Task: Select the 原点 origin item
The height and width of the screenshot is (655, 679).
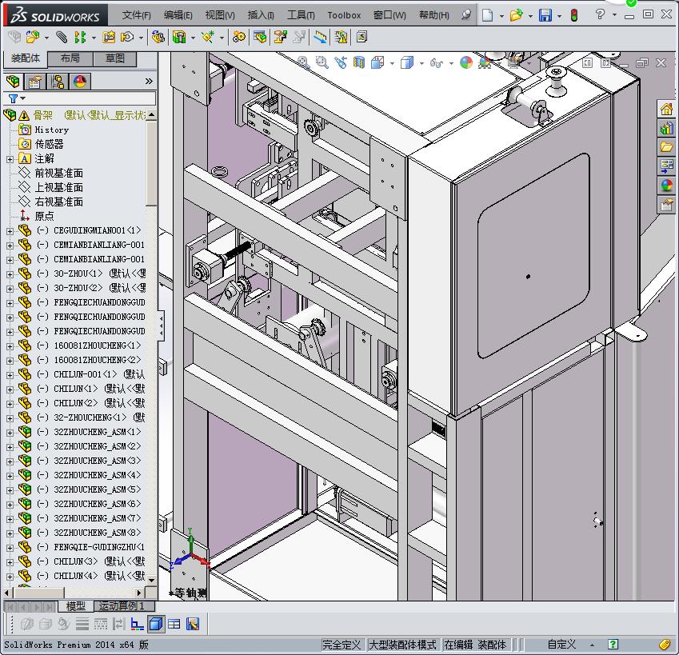Action: (x=44, y=216)
